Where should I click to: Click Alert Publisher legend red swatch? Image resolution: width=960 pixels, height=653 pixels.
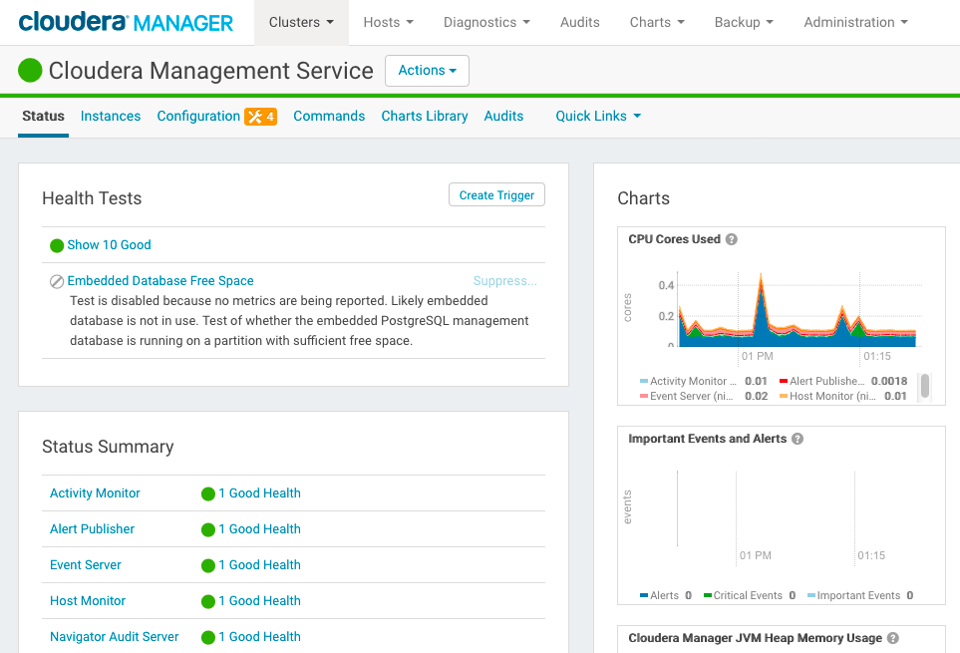pyautogui.click(x=784, y=381)
